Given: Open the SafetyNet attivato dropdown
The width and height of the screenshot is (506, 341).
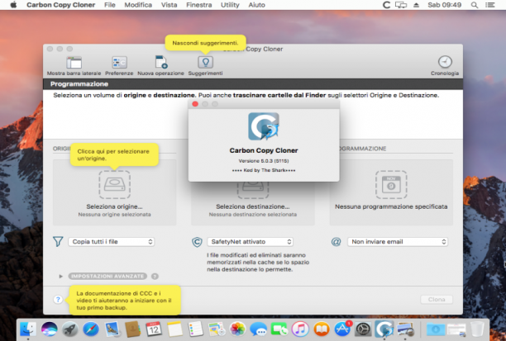Looking at the screenshot, I should [250, 242].
